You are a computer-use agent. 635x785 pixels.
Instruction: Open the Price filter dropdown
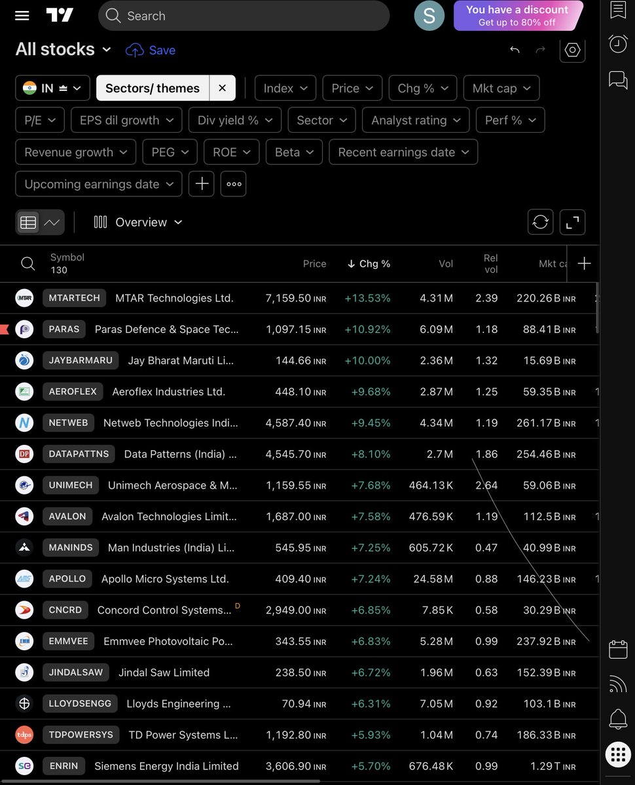[352, 88]
